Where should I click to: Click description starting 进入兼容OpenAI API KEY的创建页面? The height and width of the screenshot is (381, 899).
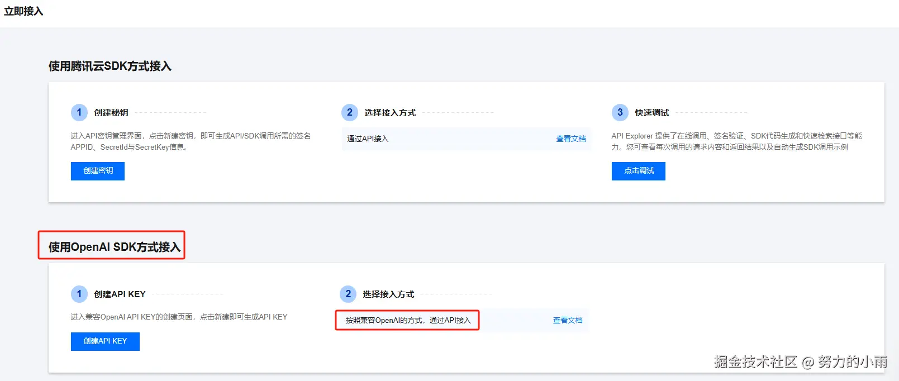click(179, 317)
